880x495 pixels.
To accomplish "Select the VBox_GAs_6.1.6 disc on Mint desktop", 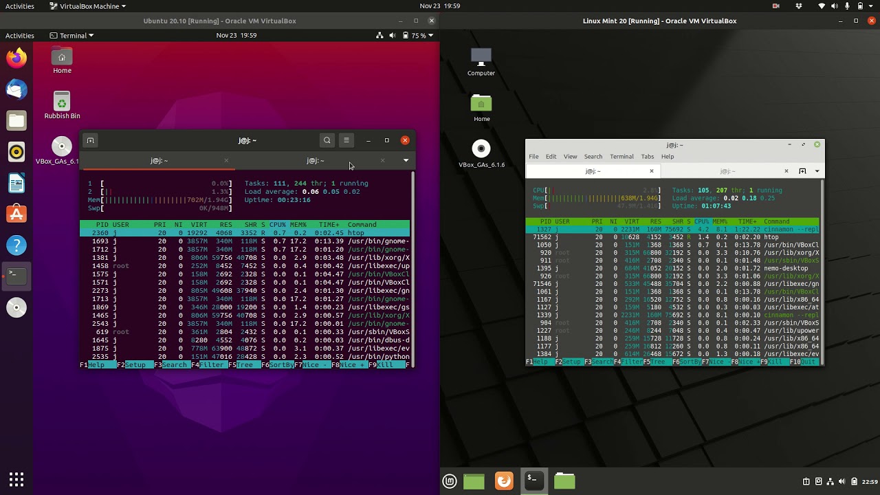I will [481, 154].
